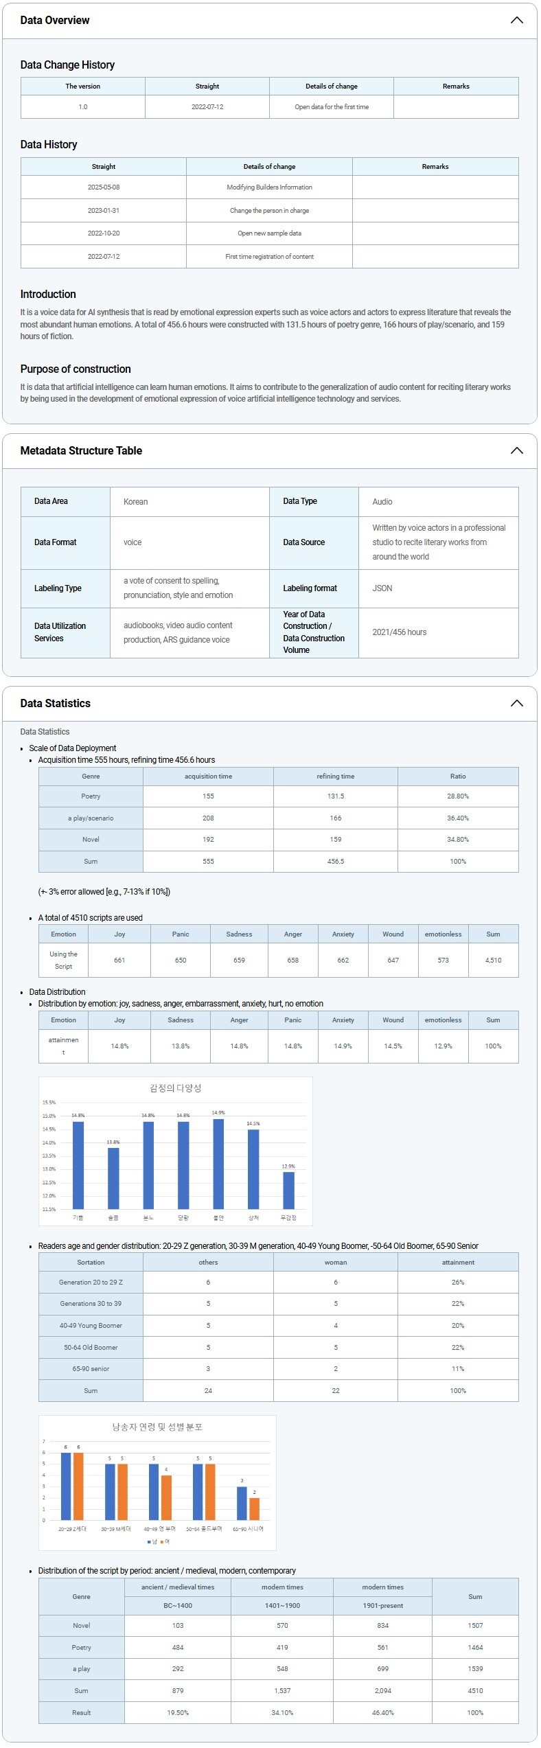Collapse the Data Statistics section chevron
The height and width of the screenshot is (1748, 541).
(516, 703)
